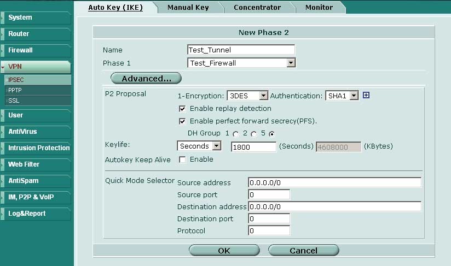Expand the User sidebar menu

[36, 115]
